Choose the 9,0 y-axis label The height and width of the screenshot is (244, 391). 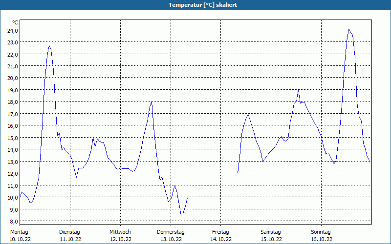tap(14, 210)
